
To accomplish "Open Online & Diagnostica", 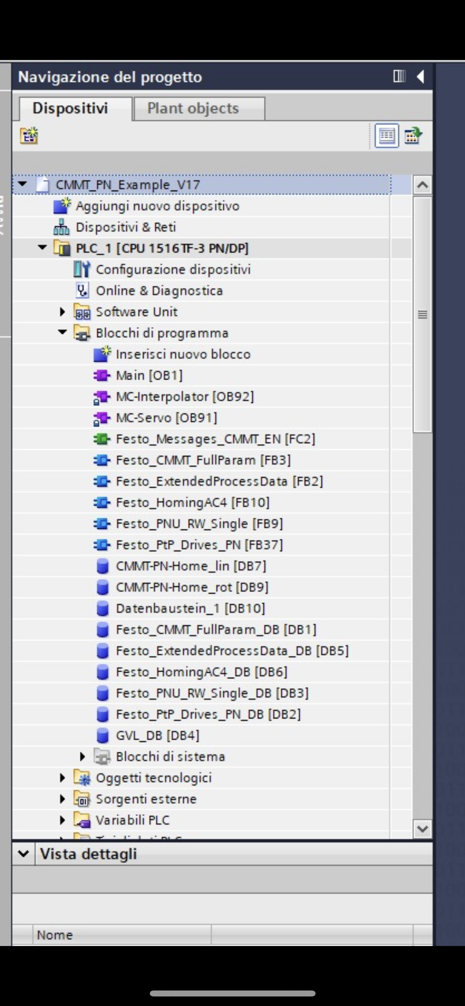I will tap(159, 290).
